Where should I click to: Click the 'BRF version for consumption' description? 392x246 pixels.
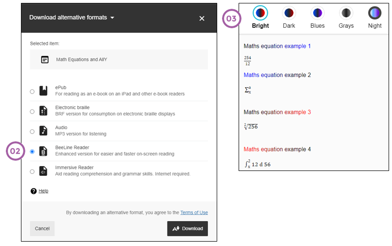(x=115, y=114)
